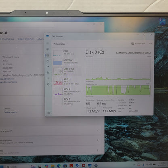Open the System protection link
Image resolution: width=168 pixels, height=168 pixels.
26,39
